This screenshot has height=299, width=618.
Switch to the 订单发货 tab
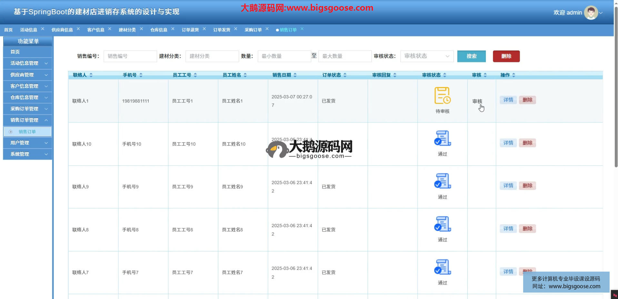click(x=222, y=30)
